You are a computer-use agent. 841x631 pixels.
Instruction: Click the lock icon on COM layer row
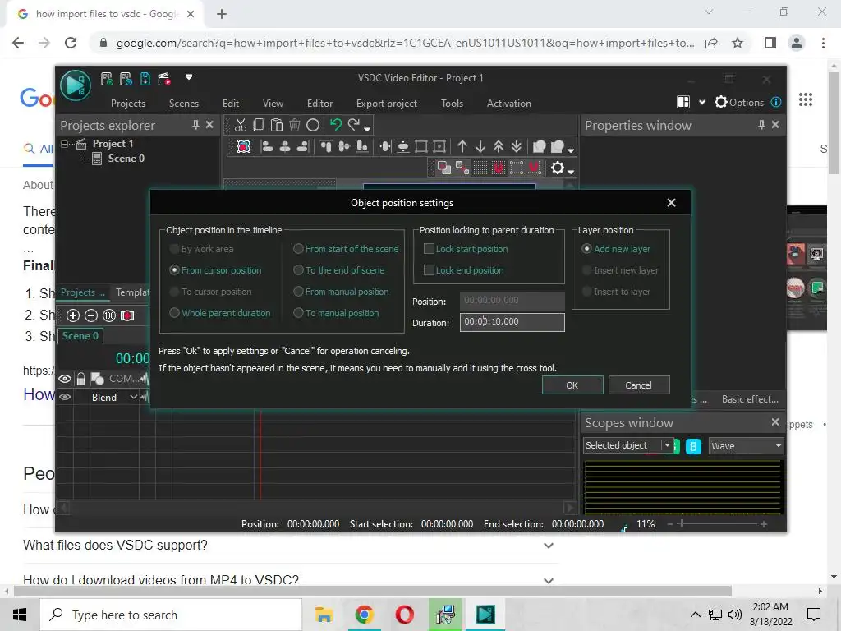coord(80,379)
